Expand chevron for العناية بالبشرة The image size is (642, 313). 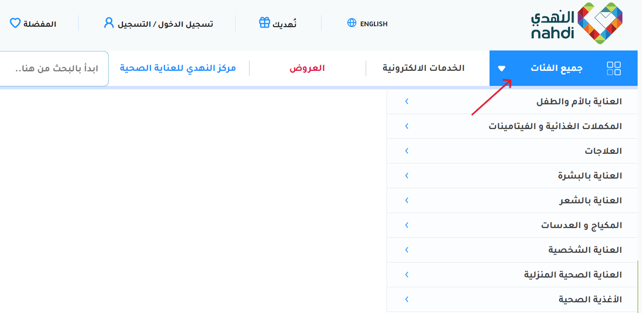pos(407,176)
